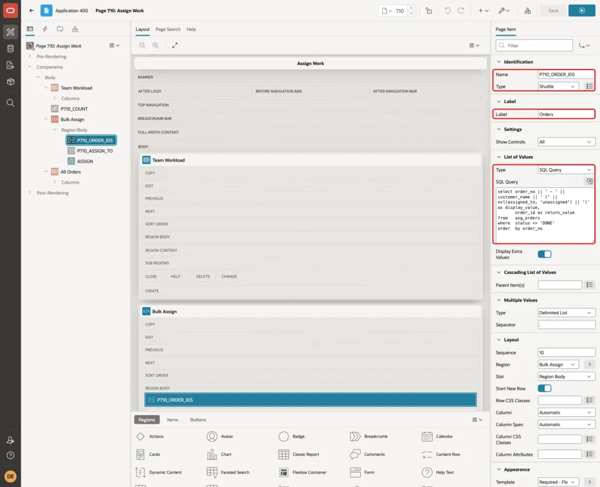Viewport: 600px width, 487px height.
Task: Open shared components toolbar icon
Action: coord(527,11)
